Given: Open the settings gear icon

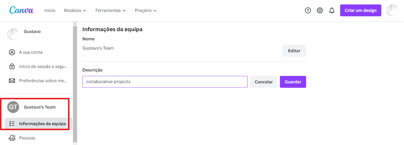Looking at the screenshot, I should 320,10.
